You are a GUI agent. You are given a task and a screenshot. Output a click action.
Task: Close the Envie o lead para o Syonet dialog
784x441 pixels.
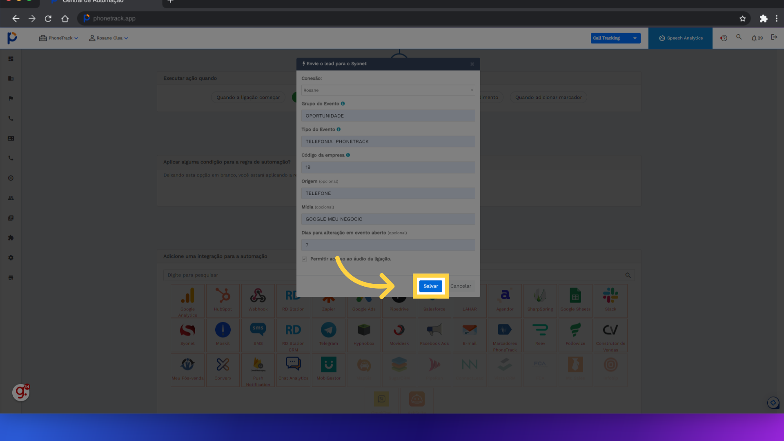click(472, 64)
